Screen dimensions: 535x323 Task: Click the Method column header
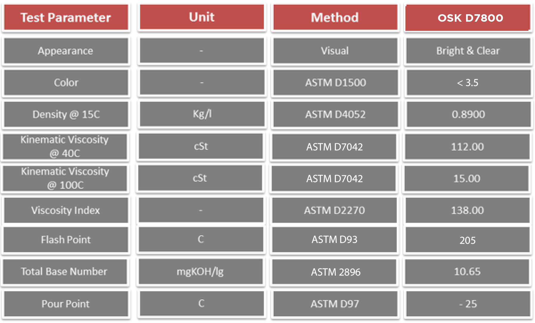(x=335, y=17)
